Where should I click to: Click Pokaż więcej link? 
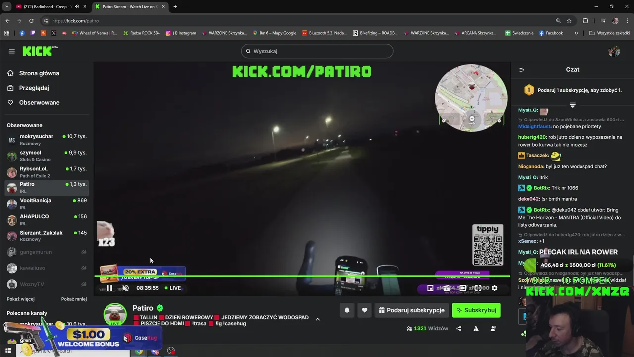click(x=20, y=299)
